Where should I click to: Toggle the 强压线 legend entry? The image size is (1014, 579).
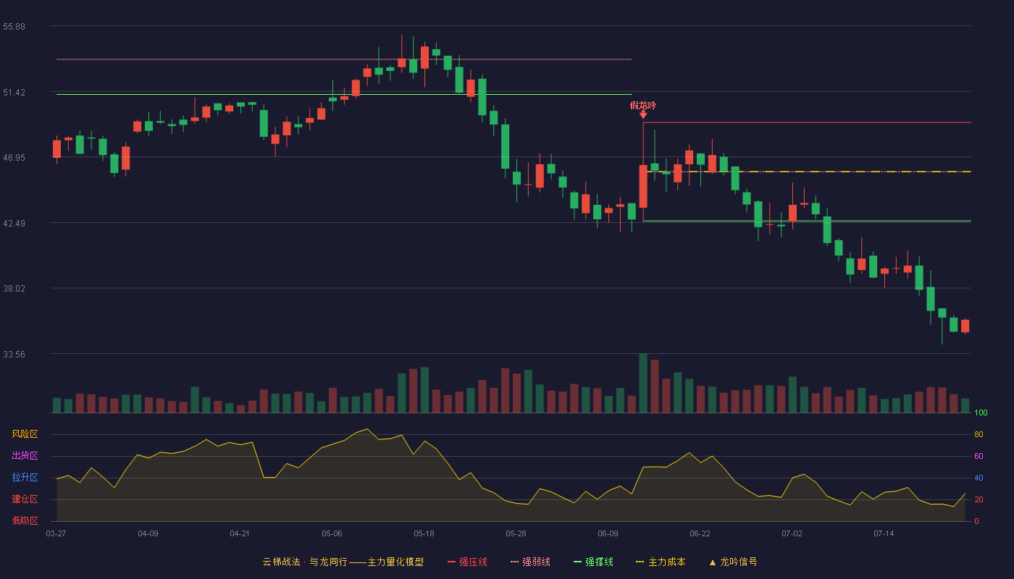(x=467, y=562)
